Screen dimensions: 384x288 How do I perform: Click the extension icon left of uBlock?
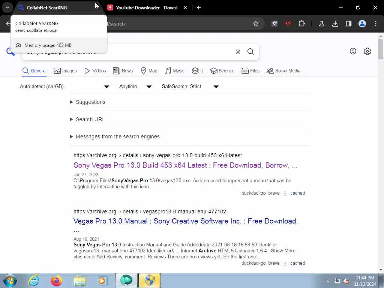tap(274, 24)
